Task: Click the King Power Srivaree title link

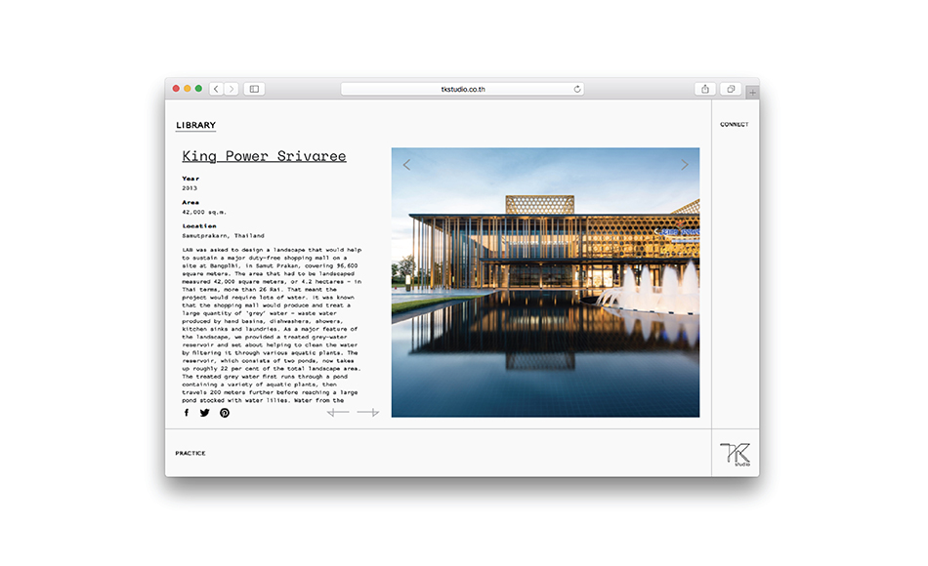Action: click(264, 156)
